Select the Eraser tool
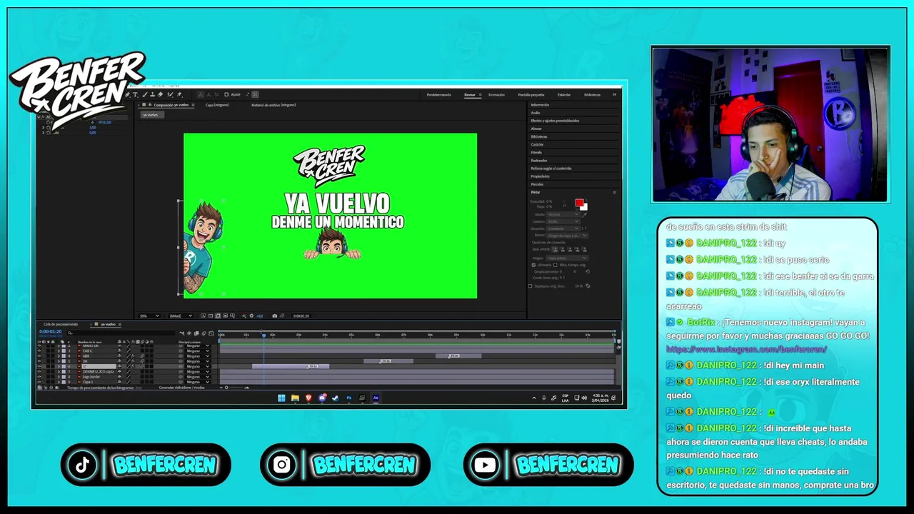Image resolution: width=914 pixels, height=514 pixels. point(161,94)
